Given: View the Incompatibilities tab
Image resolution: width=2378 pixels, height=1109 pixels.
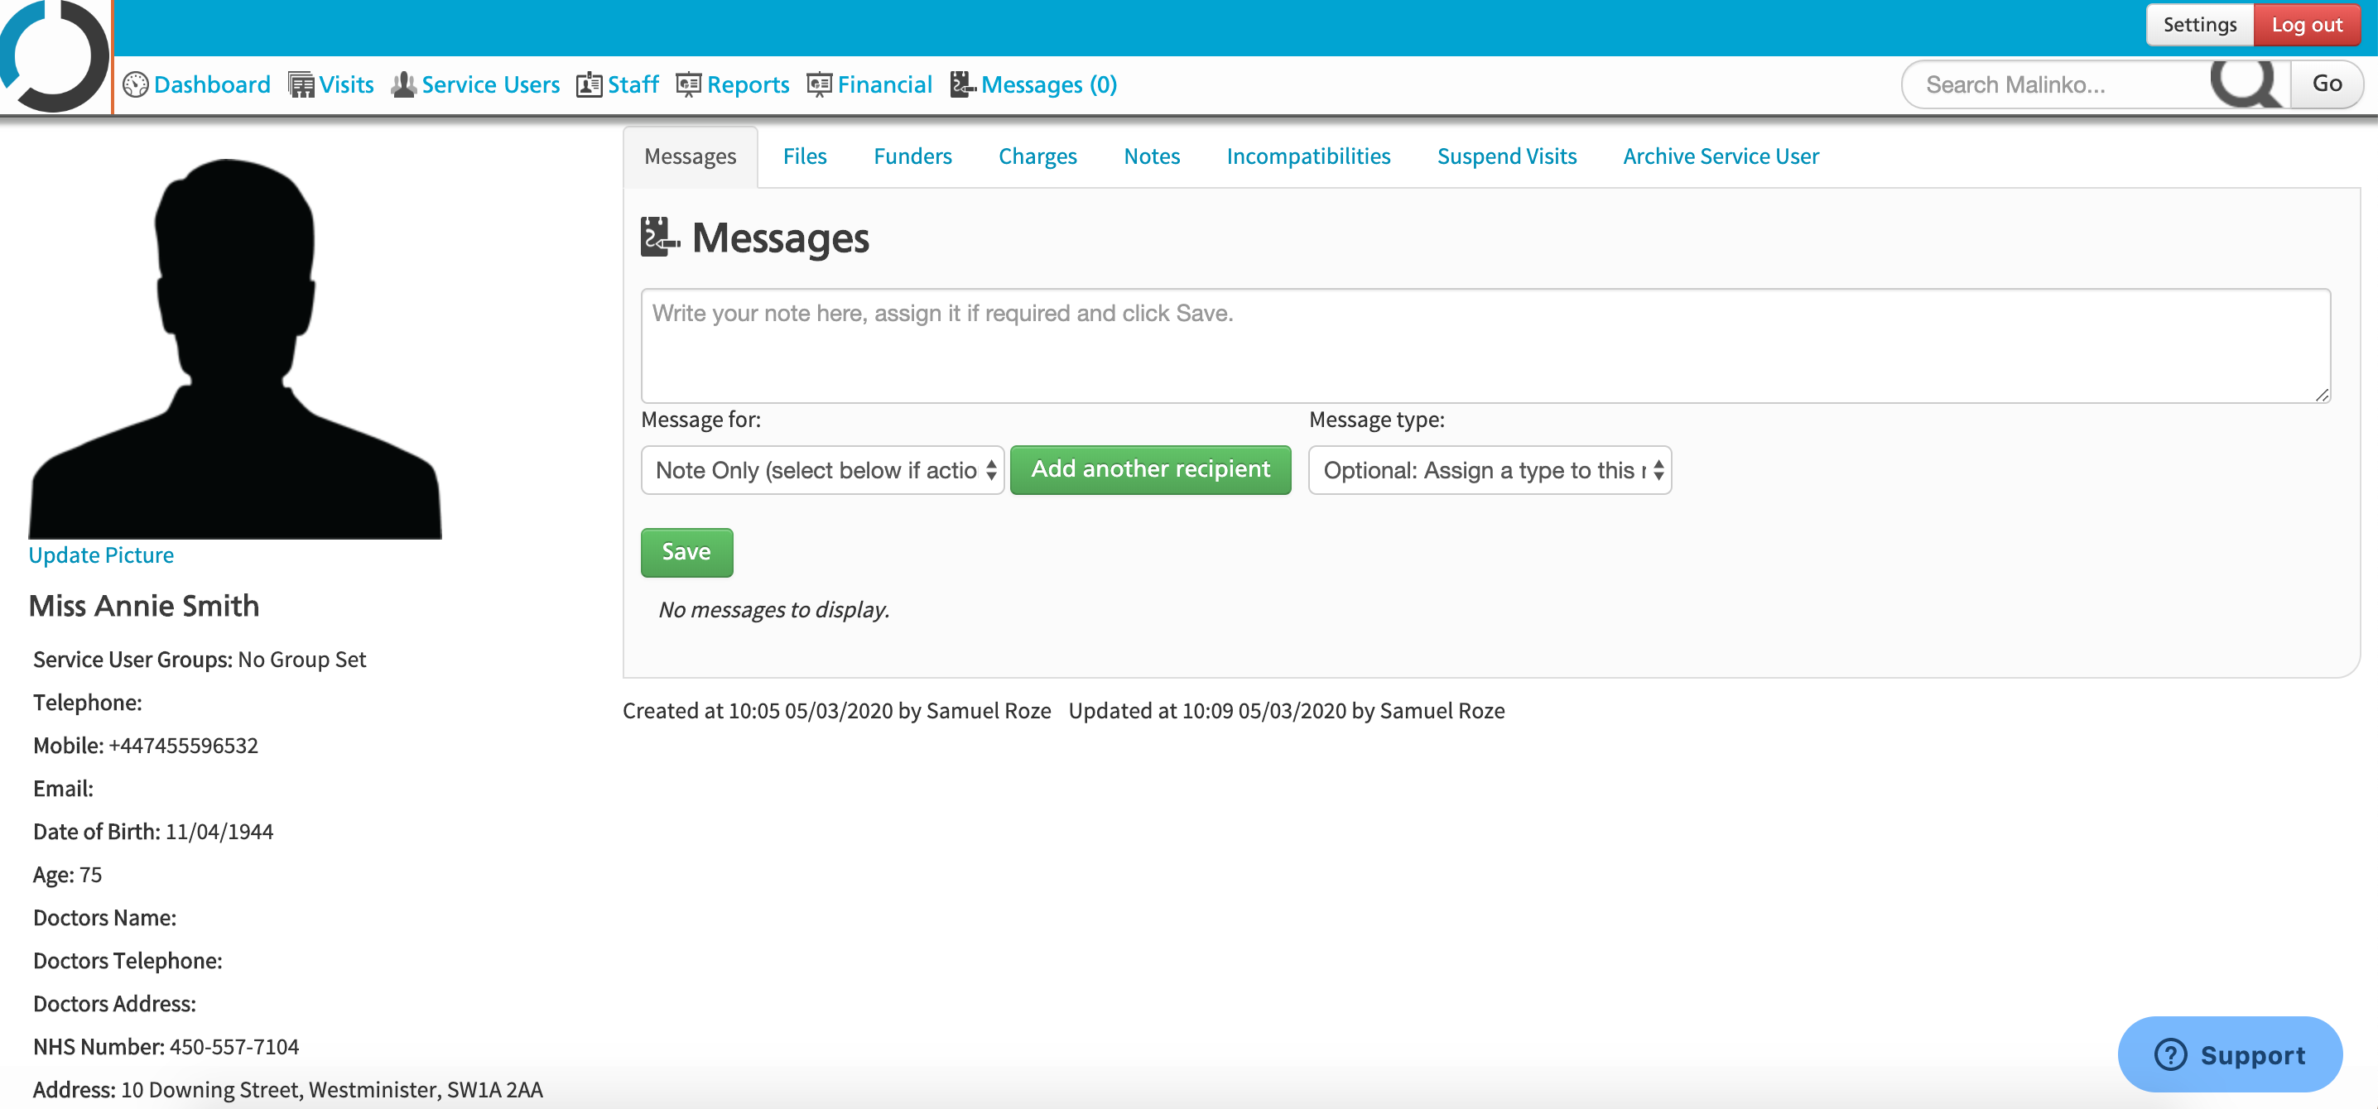Looking at the screenshot, I should (x=1308, y=156).
